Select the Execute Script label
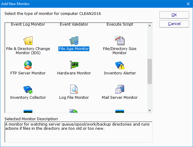This screenshot has height=147, width=193. coord(120,24)
